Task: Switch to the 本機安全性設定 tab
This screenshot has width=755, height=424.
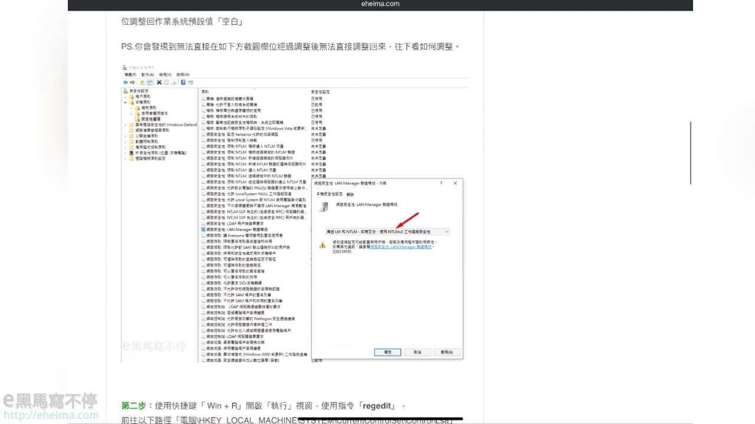Action: tap(329, 194)
